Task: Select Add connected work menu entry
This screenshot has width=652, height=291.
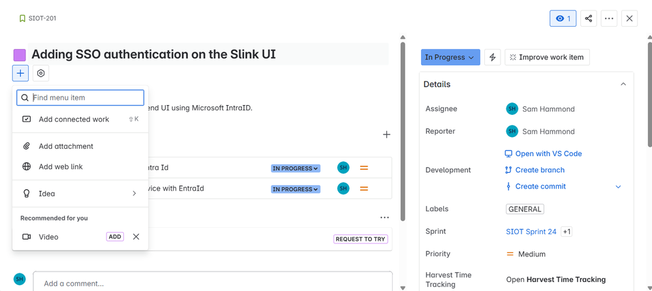Action: click(x=80, y=119)
